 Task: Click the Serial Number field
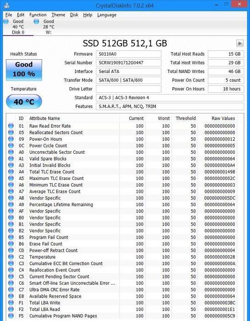[128, 63]
